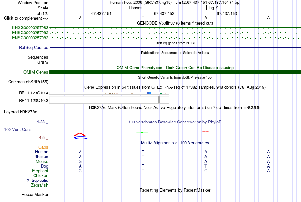Click the T base in the Human row
The height and width of the screenshot is (202, 301).
143,152
